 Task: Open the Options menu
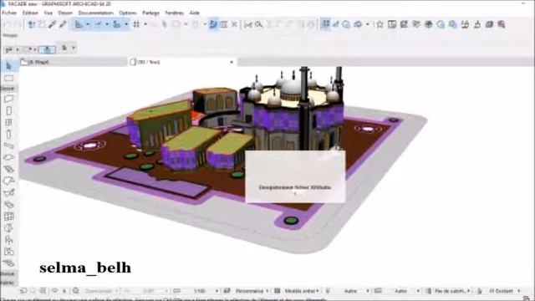click(x=128, y=13)
